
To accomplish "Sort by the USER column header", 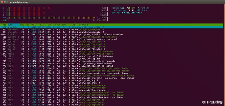I will tap(10, 25).
